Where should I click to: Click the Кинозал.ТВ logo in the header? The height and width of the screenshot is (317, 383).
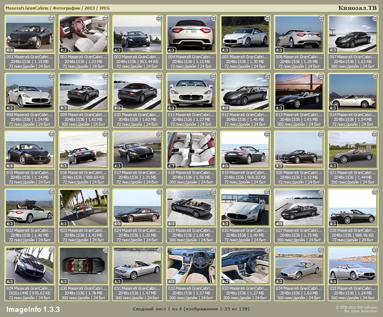point(358,8)
